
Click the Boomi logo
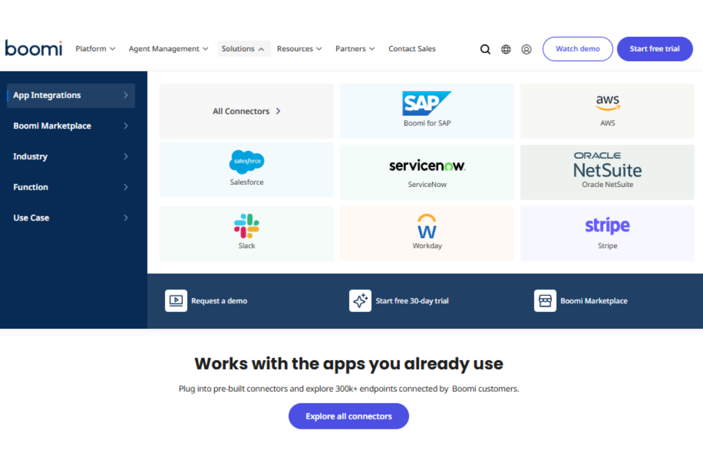(34, 48)
